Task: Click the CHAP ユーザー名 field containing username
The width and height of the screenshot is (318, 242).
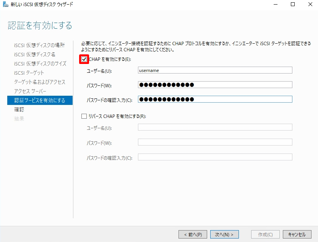Action: tap(215, 70)
